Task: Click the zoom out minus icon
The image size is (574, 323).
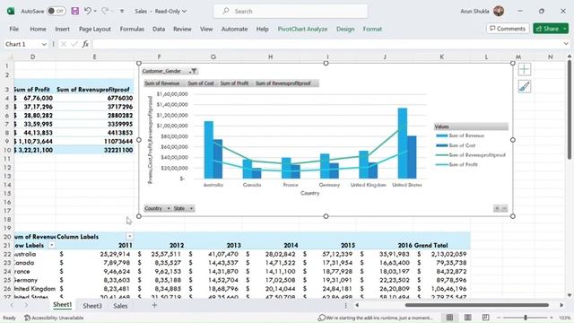Action: pos(499,318)
